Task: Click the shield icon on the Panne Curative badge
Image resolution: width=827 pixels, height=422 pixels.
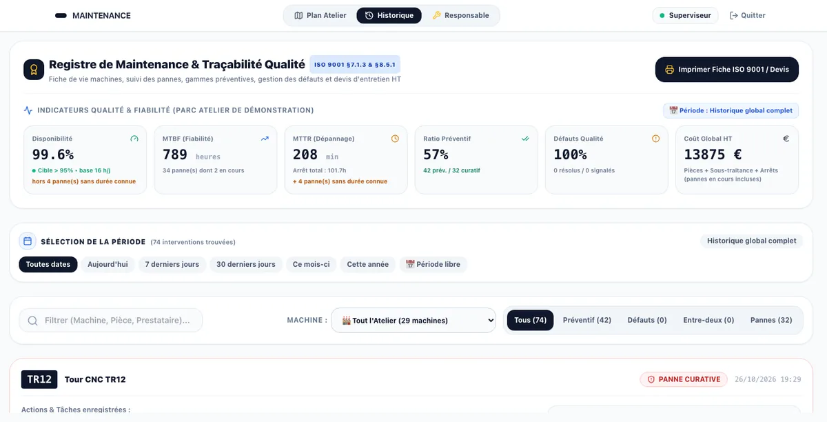Action: click(x=651, y=379)
